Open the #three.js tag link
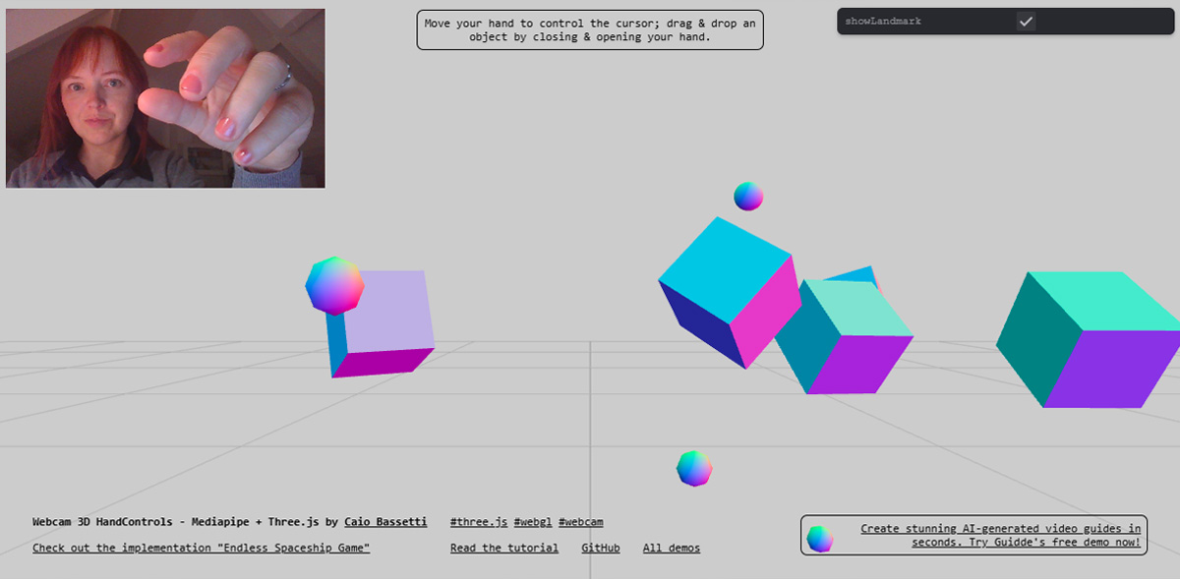Viewport: 1180px width, 579px height. [479, 522]
